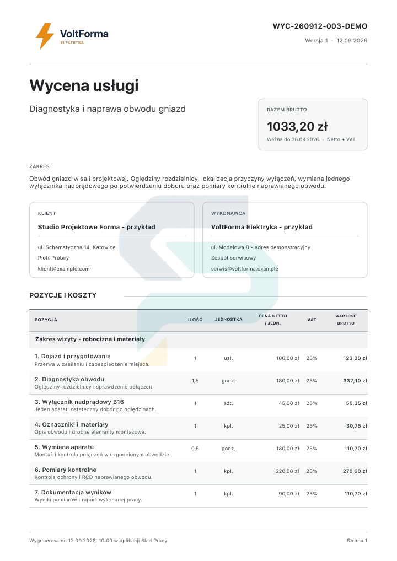Click item '7. Dokumentacja wyników'

pyautogui.click(x=73, y=492)
